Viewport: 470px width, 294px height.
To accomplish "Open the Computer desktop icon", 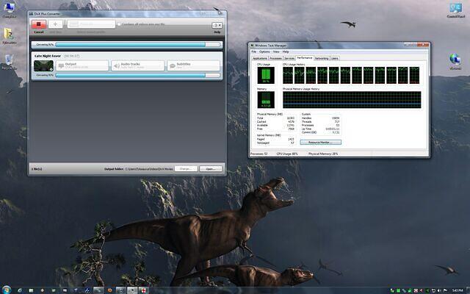I will pyautogui.click(x=10, y=9).
